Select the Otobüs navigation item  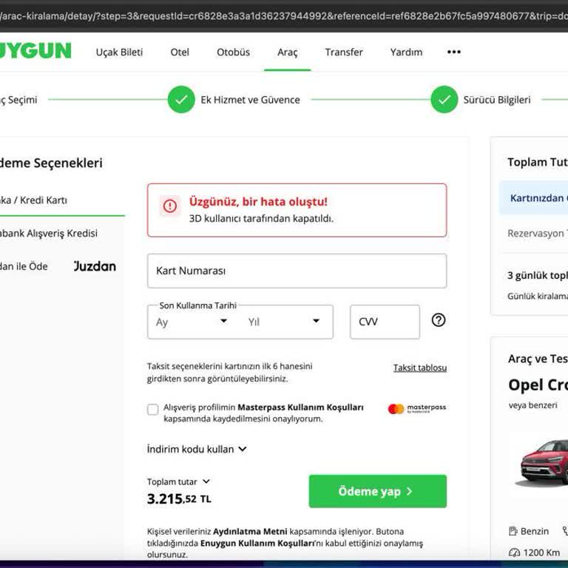click(233, 53)
